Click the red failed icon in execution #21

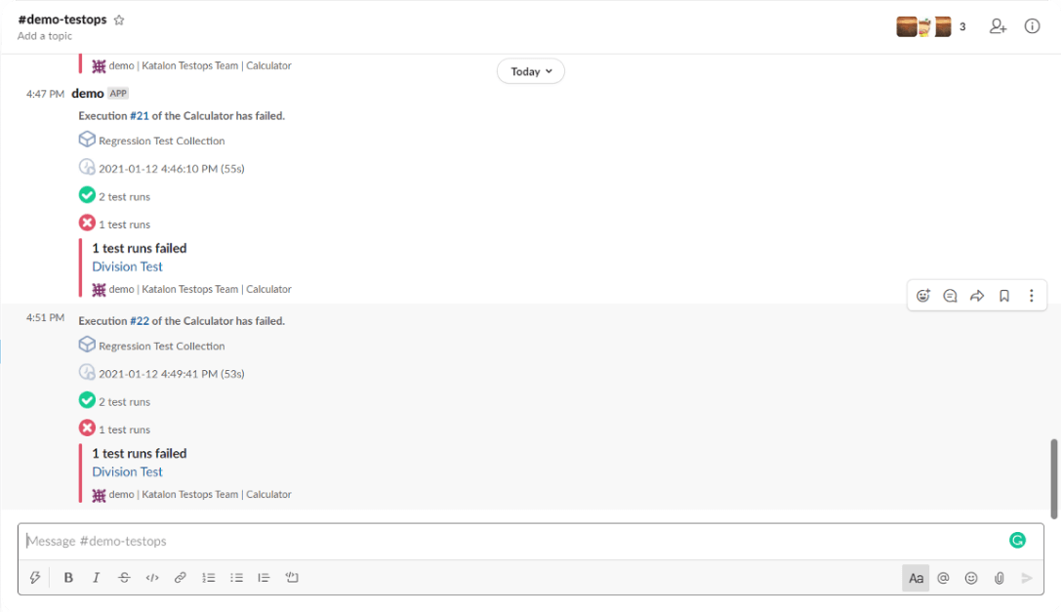point(87,223)
